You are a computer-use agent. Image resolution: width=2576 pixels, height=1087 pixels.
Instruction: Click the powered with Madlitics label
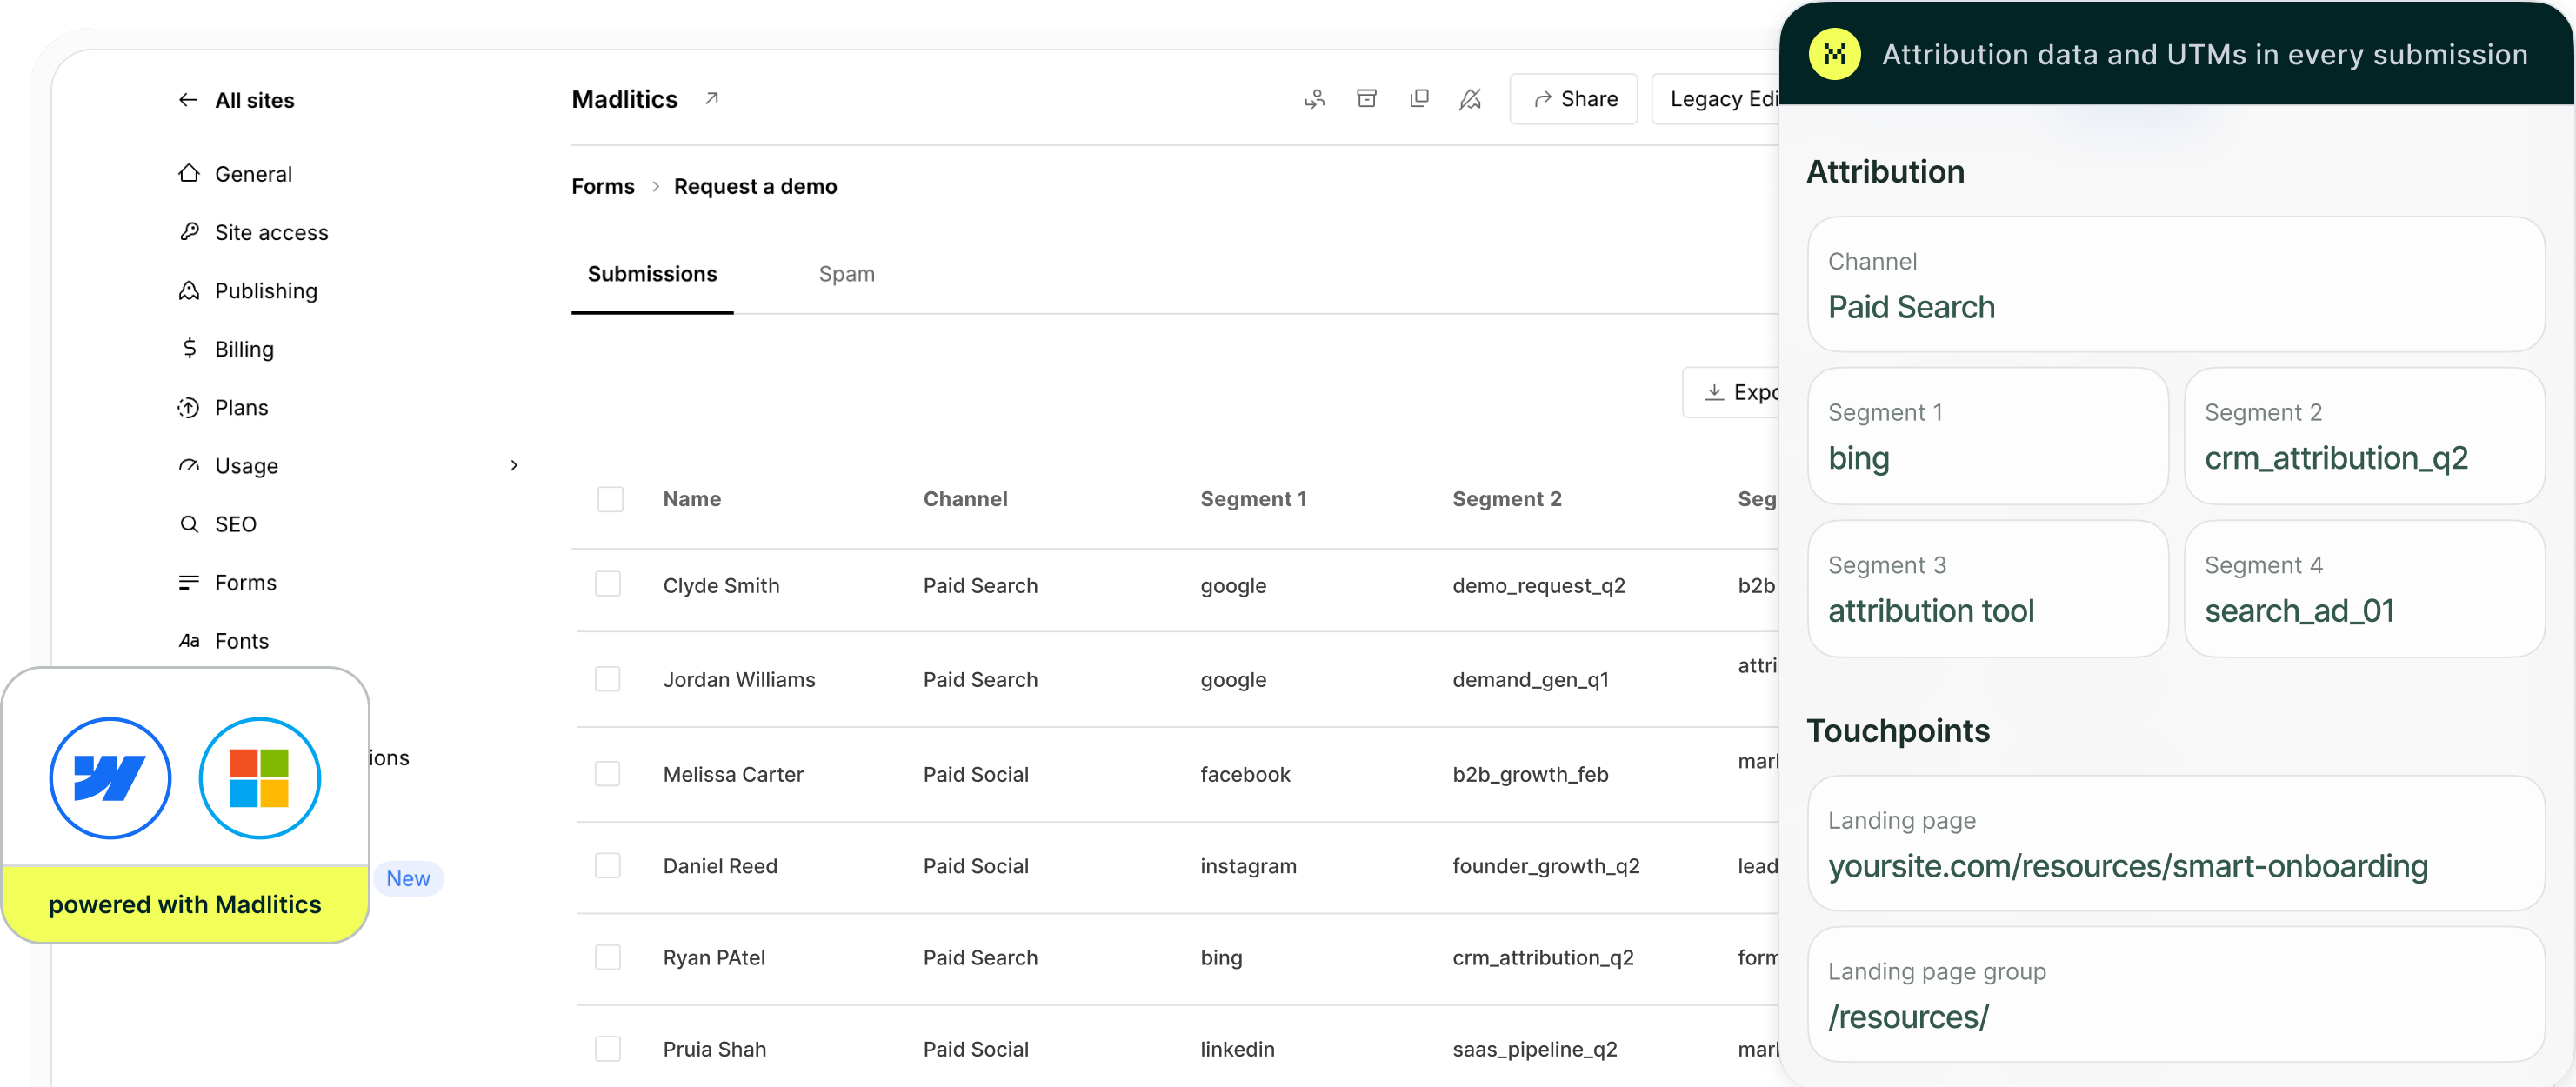185,904
